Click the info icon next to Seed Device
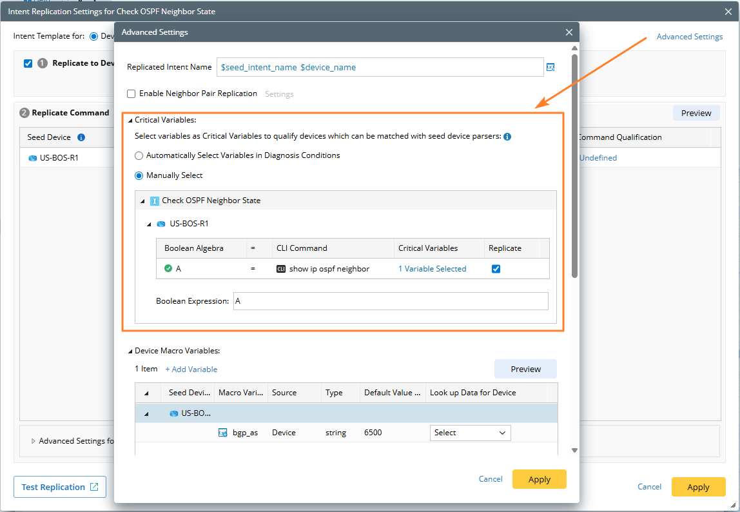The height and width of the screenshot is (512, 740). 81,137
